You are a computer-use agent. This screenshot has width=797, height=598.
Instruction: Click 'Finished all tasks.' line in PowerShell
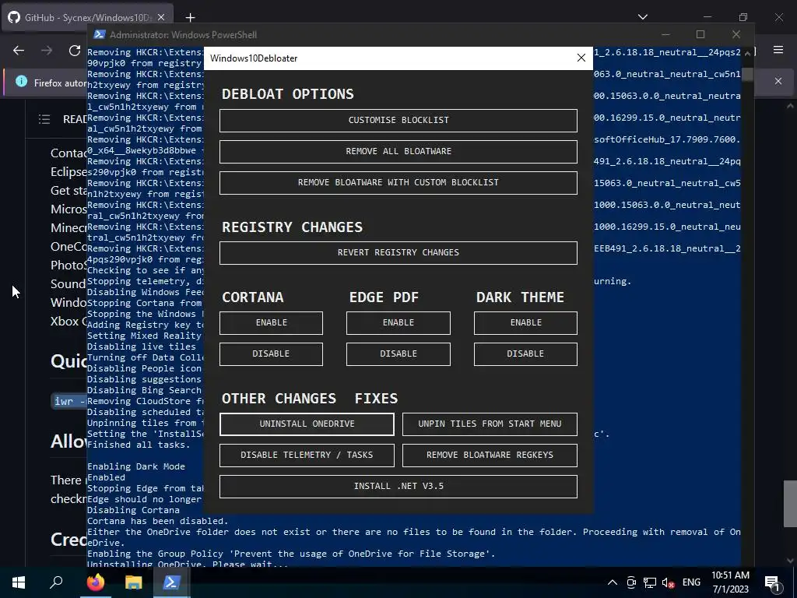tap(139, 445)
